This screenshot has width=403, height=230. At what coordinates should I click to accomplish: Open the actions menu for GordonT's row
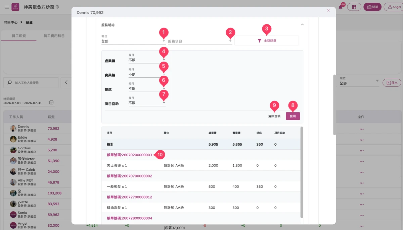(x=362, y=150)
